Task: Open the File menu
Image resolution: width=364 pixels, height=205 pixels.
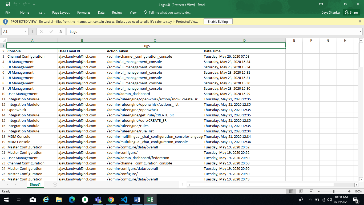Action: [x=8, y=13]
